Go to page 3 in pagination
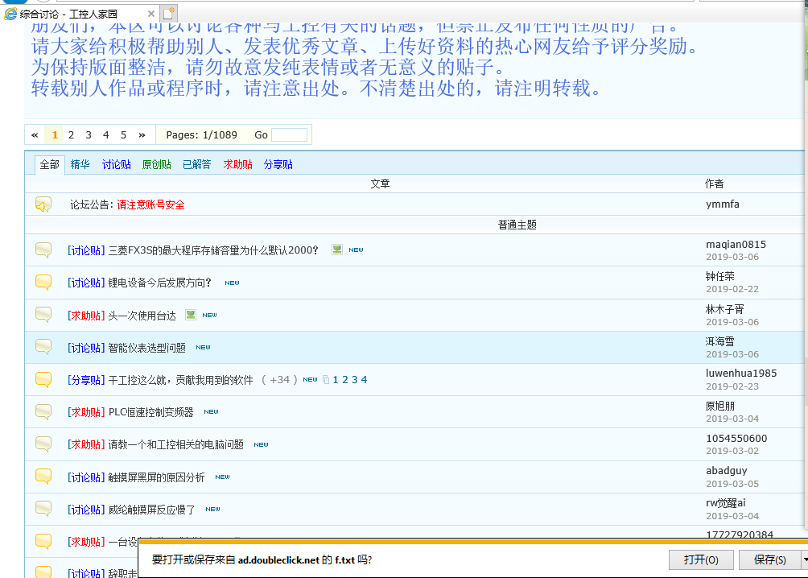The height and width of the screenshot is (578, 808). coord(89,135)
